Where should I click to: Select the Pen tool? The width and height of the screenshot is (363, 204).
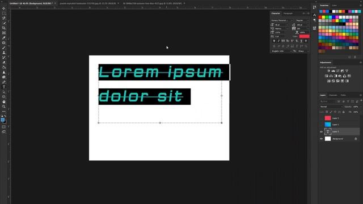click(4, 82)
